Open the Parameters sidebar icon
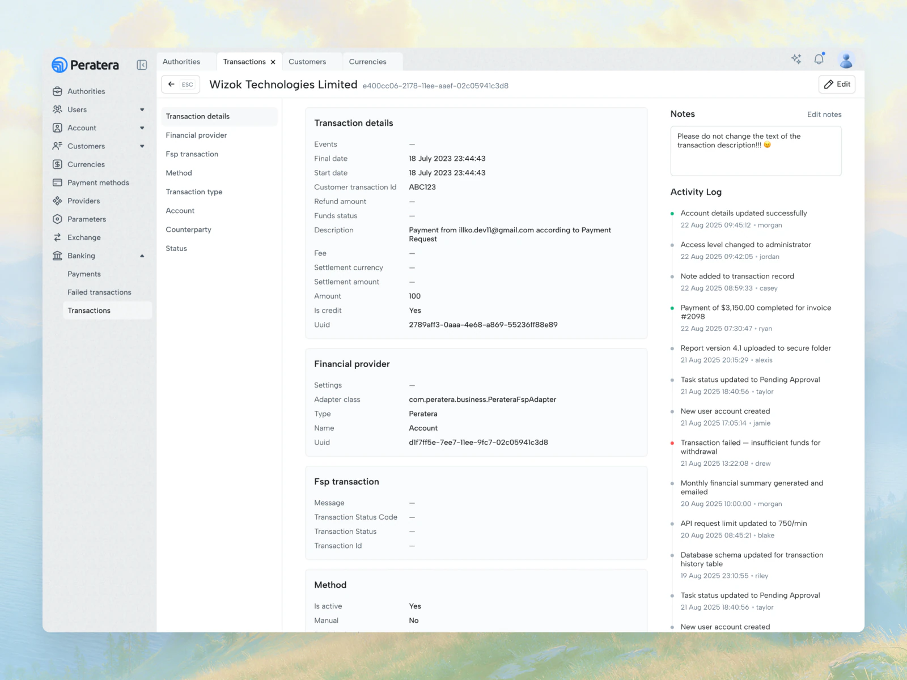Image resolution: width=907 pixels, height=680 pixels. (x=57, y=219)
